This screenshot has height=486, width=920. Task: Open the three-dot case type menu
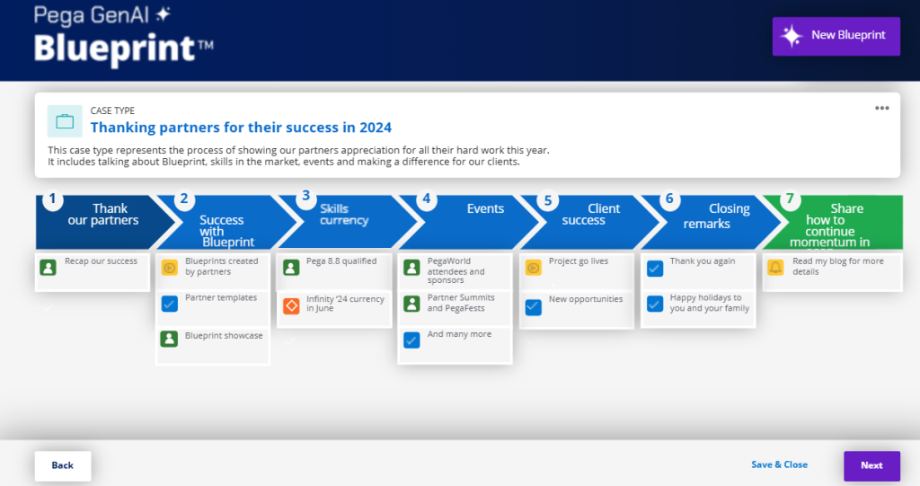click(x=882, y=108)
